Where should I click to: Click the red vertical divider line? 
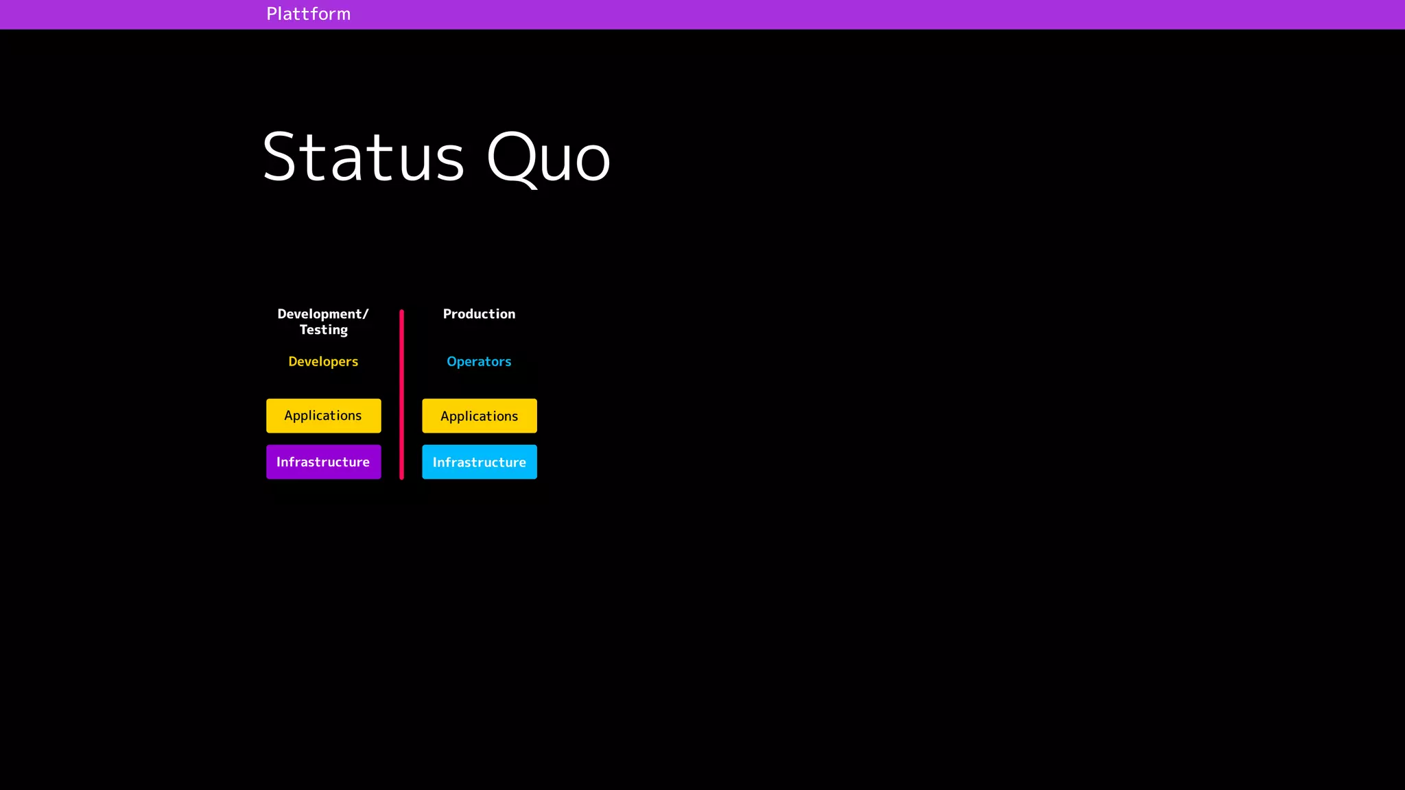[401, 394]
